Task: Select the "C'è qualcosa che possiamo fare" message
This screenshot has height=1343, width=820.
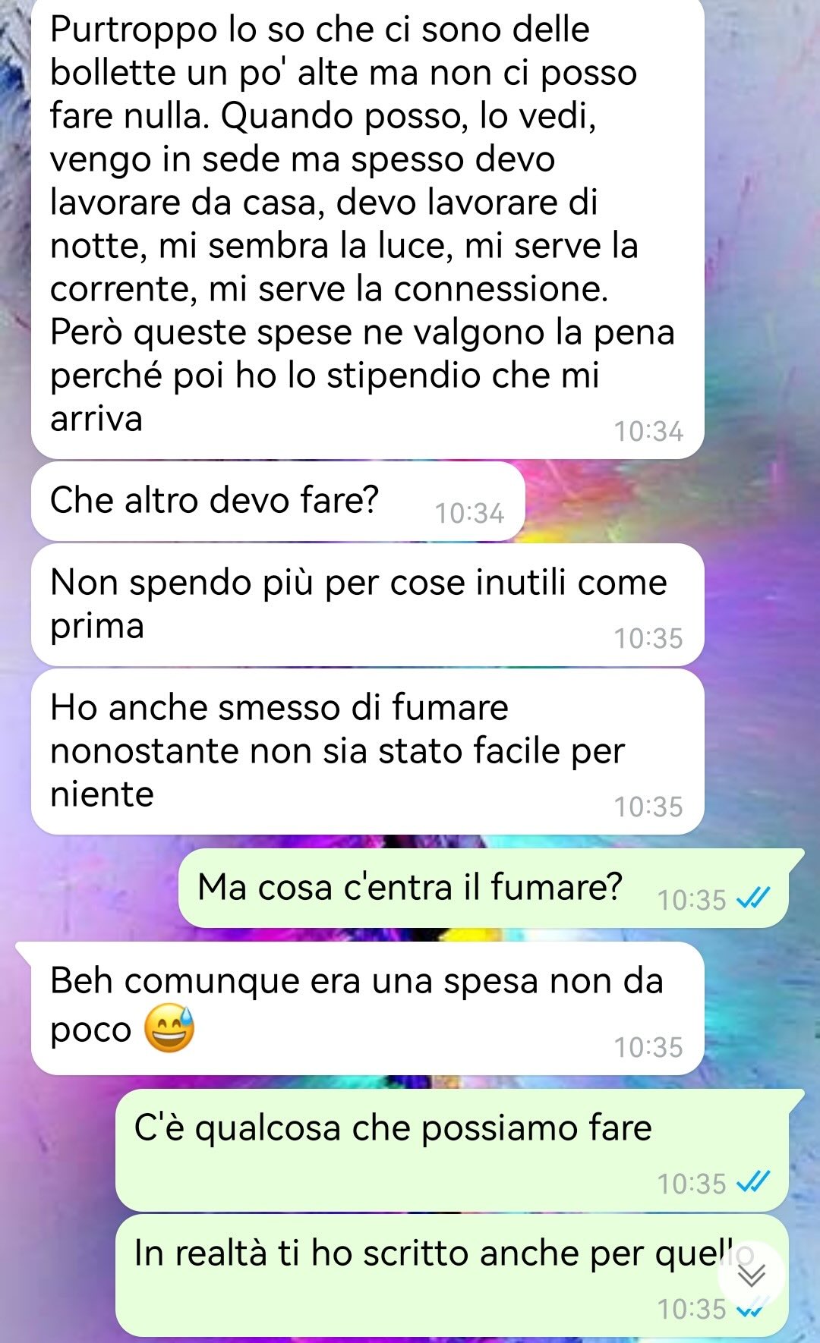Action: tap(459, 1150)
